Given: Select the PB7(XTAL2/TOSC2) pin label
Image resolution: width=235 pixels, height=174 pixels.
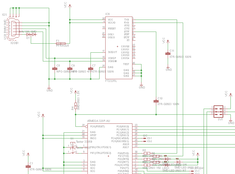Looking at the screenshot, I should coord(101,153).
